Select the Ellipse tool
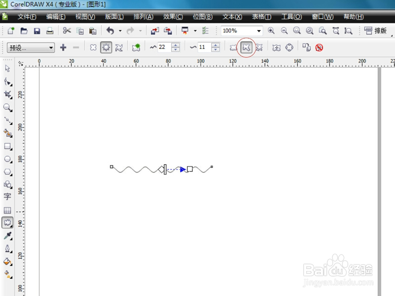Viewport: 395px width, 296px height. (x=8, y=159)
